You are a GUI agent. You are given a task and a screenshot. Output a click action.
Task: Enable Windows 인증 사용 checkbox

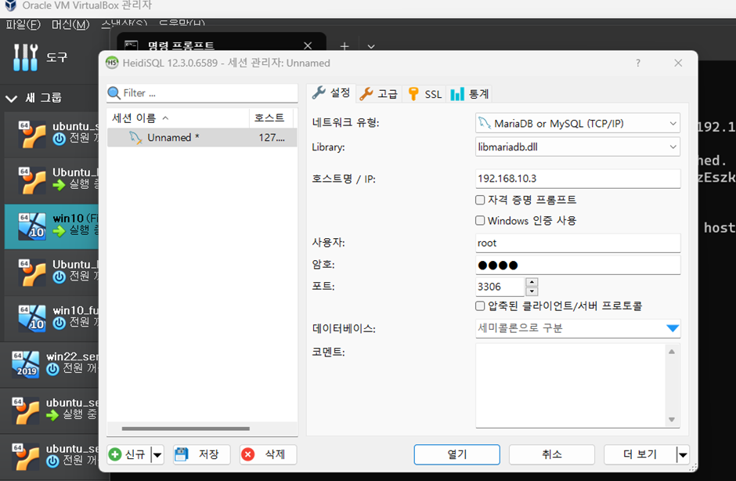tap(480, 220)
